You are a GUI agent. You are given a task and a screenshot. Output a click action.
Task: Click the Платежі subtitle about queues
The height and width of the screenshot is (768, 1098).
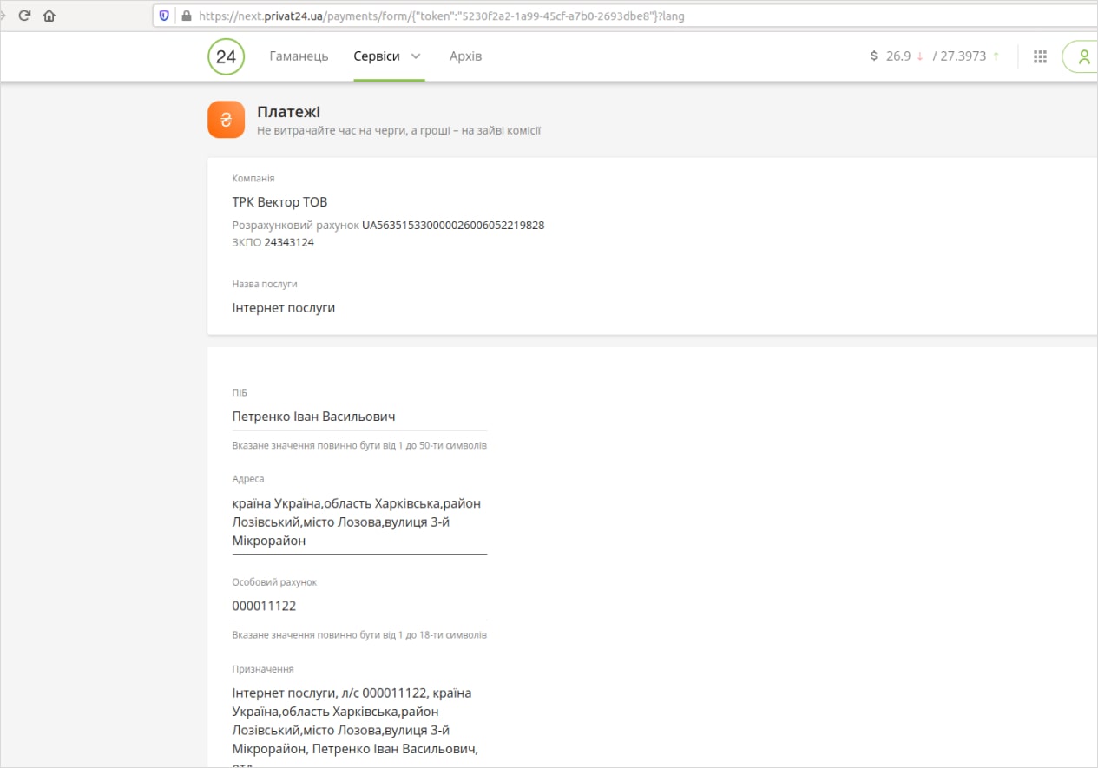click(x=399, y=130)
